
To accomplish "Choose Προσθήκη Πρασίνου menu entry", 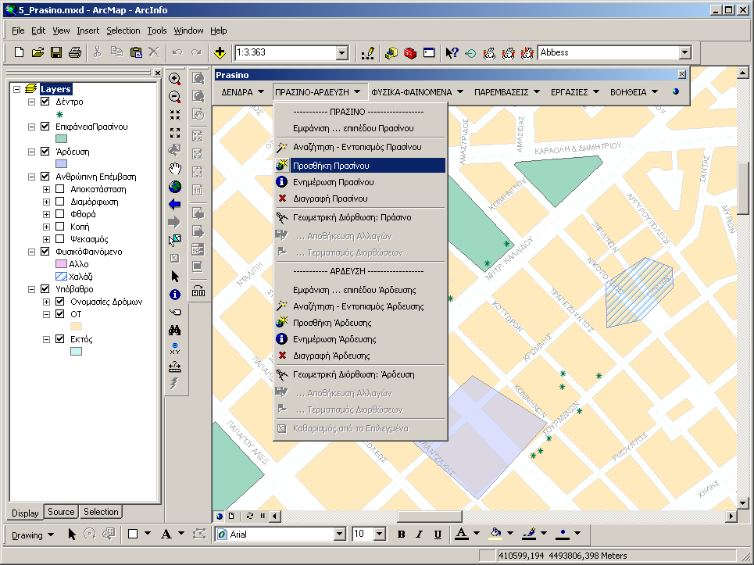I will (360, 166).
